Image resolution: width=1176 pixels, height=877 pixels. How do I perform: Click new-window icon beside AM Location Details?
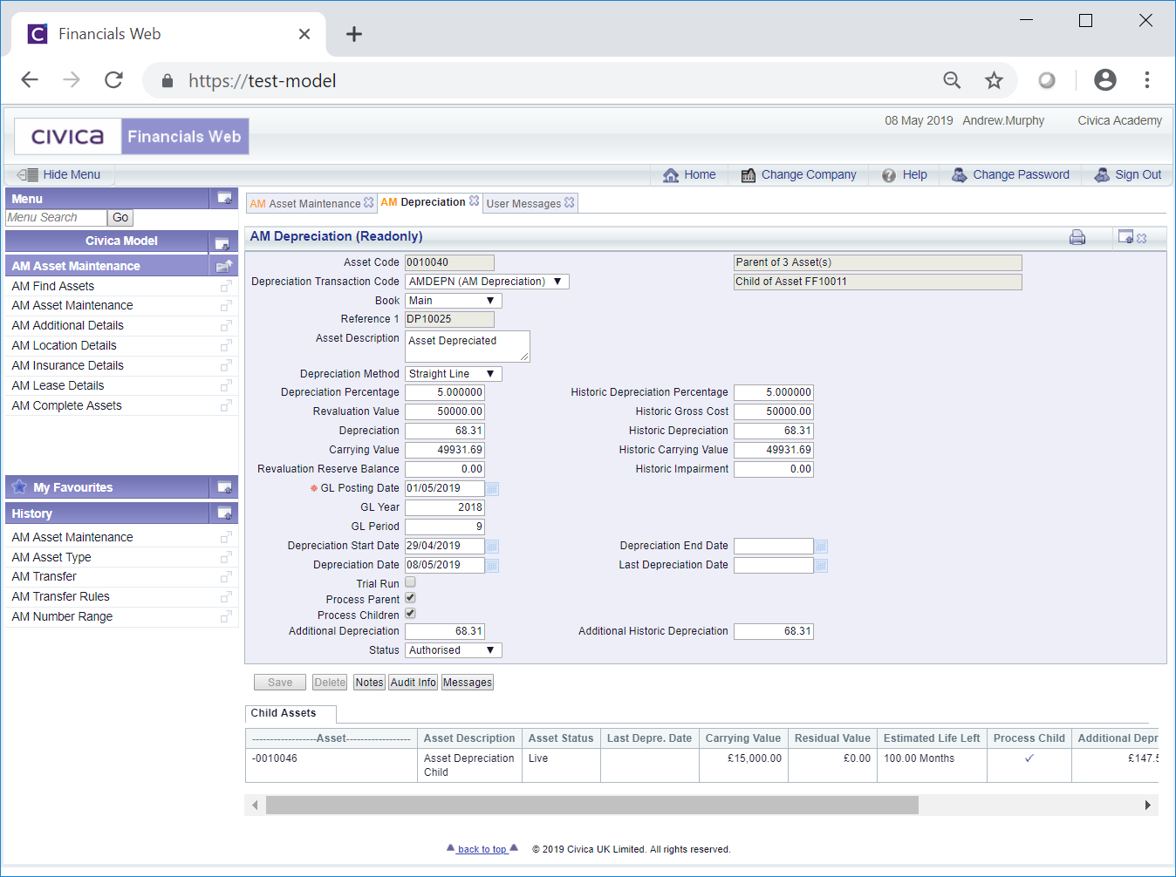coord(226,346)
